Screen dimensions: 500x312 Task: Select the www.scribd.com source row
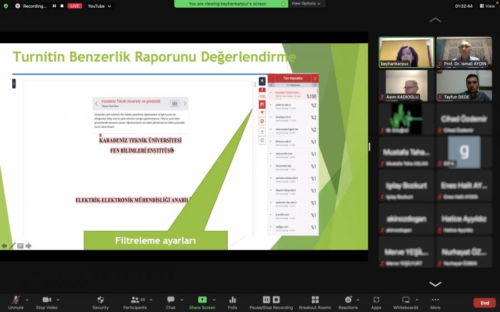[x=293, y=154]
